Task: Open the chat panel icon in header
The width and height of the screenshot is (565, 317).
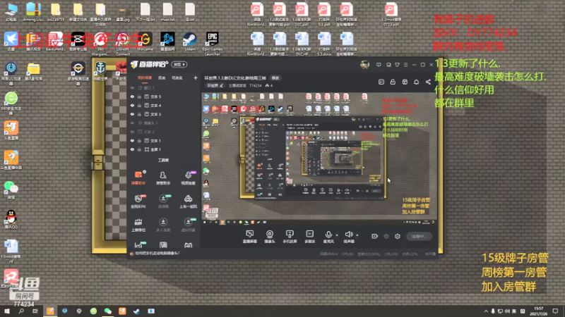Action: click(x=381, y=82)
